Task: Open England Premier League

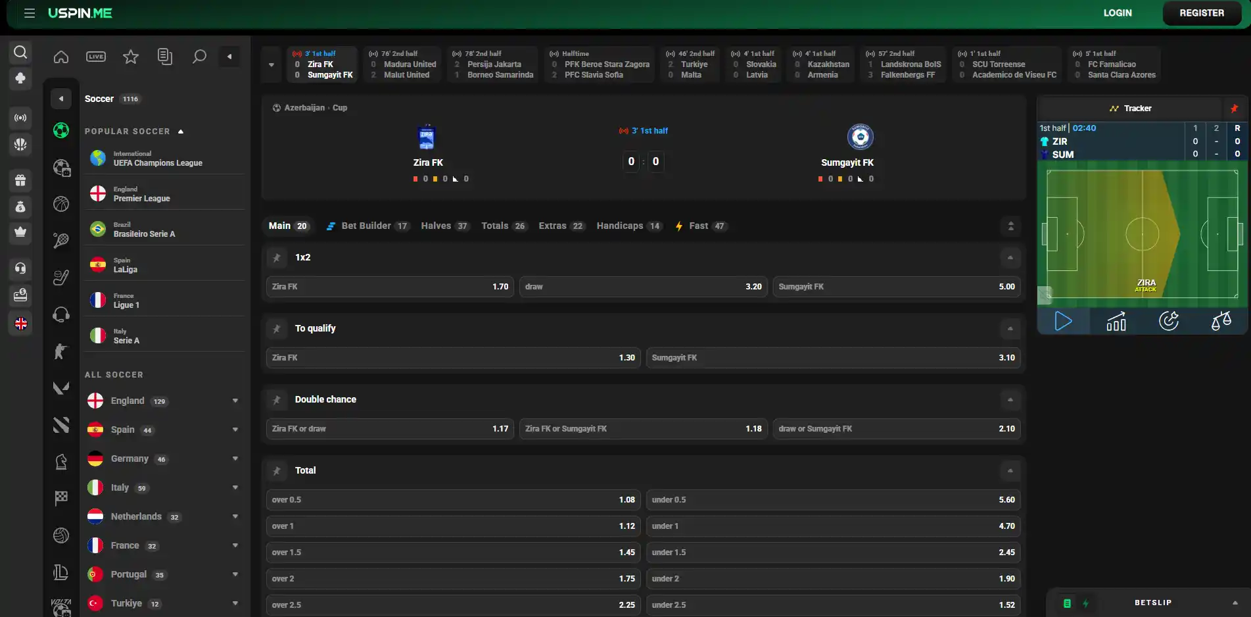Action: (x=164, y=194)
